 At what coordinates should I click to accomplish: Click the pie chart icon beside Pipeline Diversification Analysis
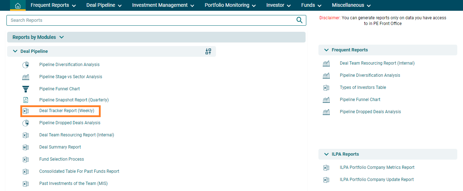click(x=26, y=65)
